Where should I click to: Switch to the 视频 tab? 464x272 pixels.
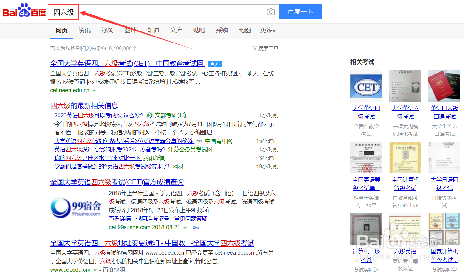click(x=107, y=30)
